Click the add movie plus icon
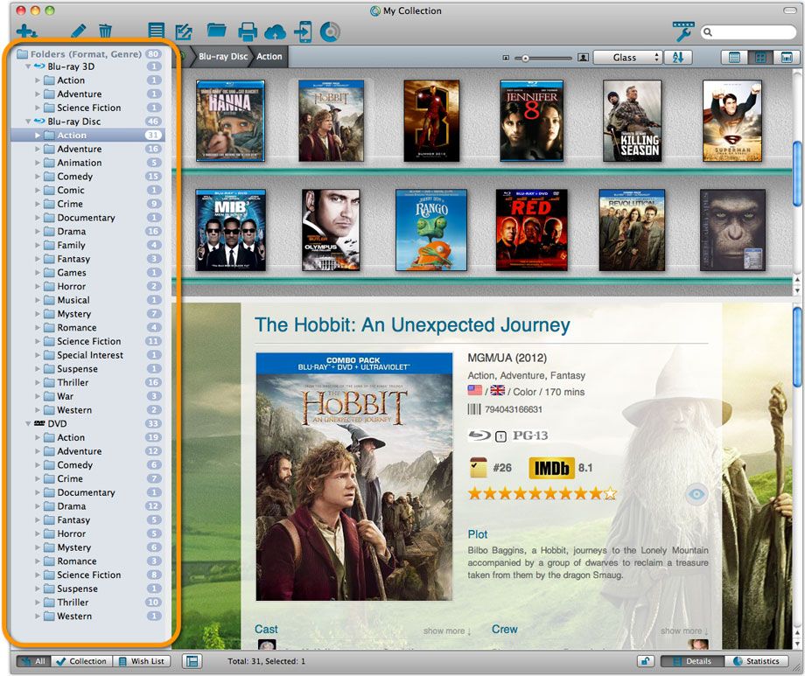Screen dimensions: 805x676 click(x=26, y=32)
